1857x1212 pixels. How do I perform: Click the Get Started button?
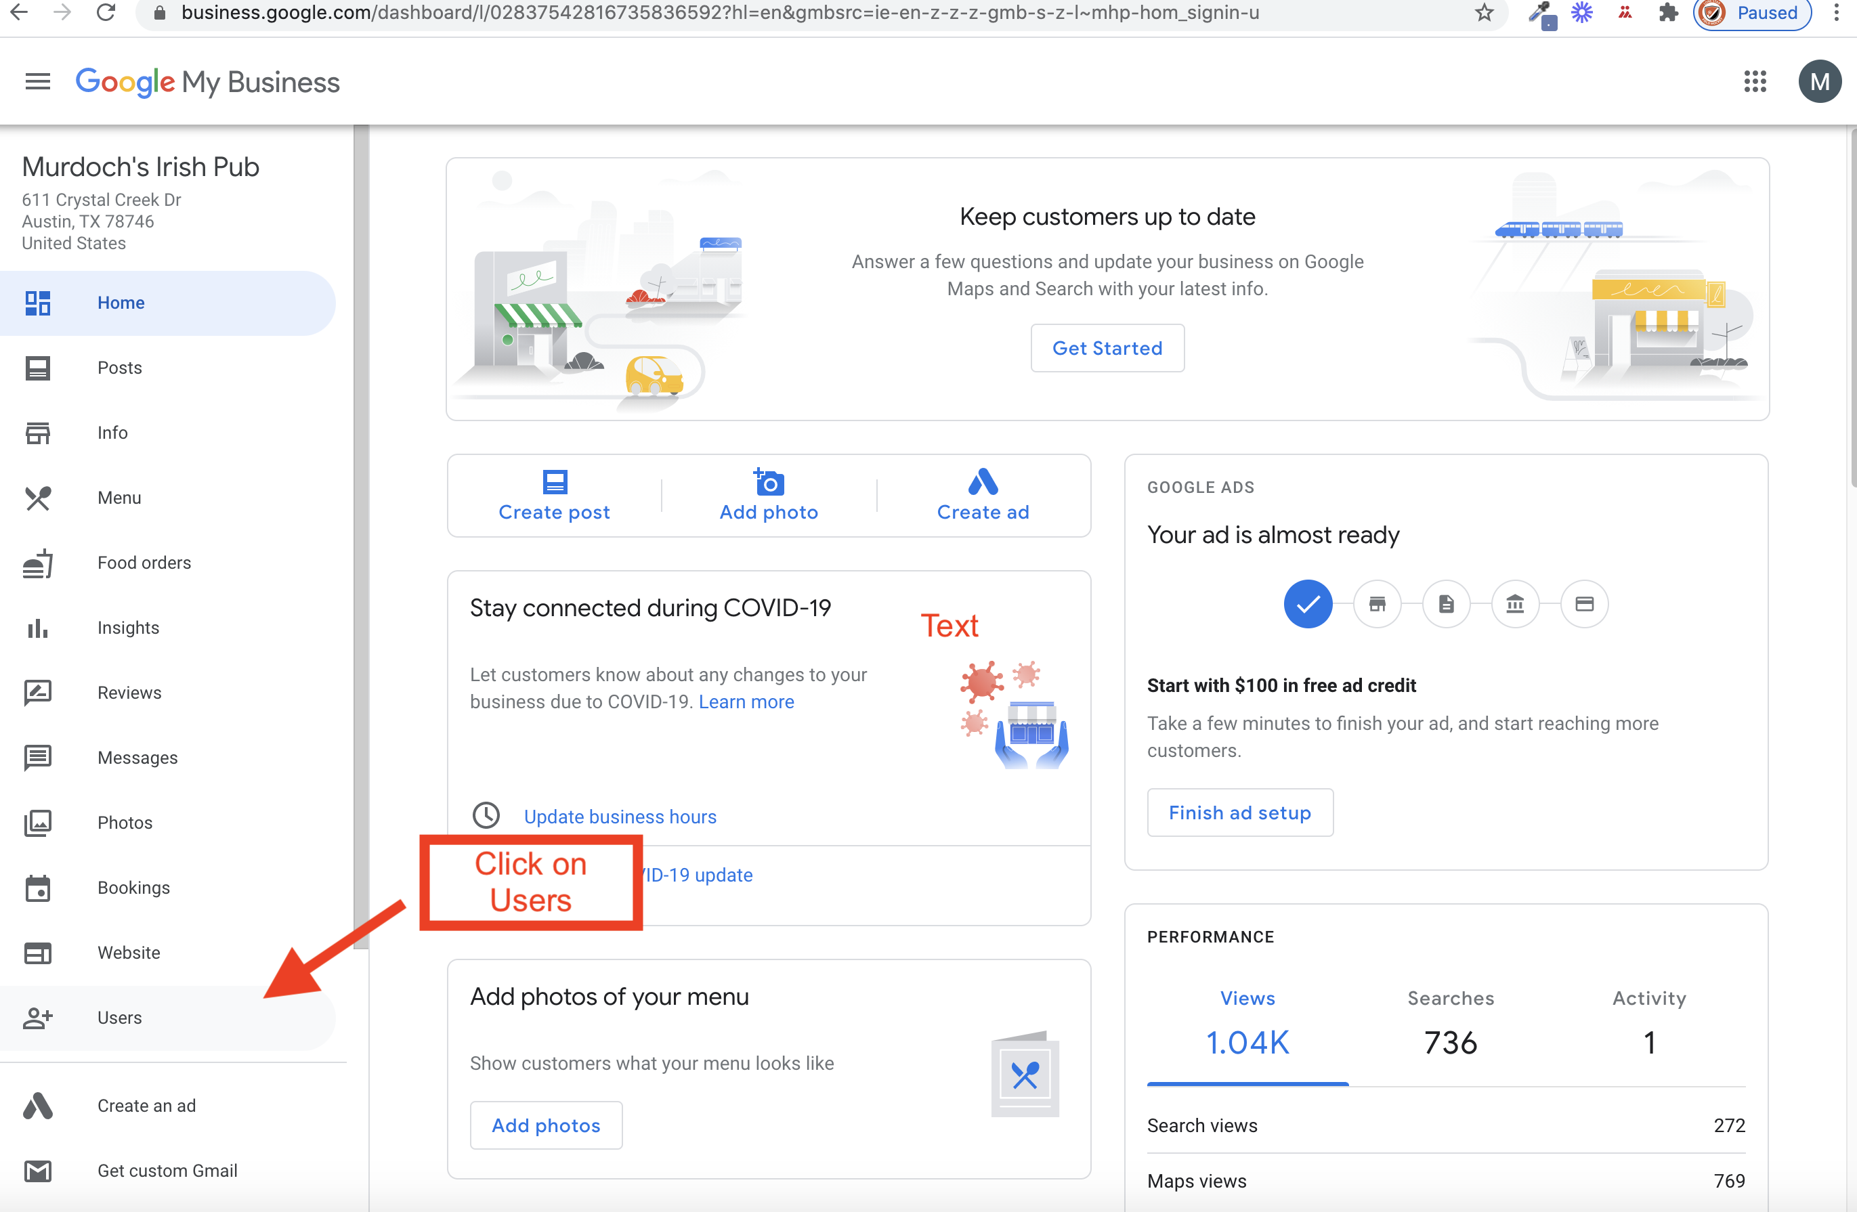click(x=1107, y=349)
